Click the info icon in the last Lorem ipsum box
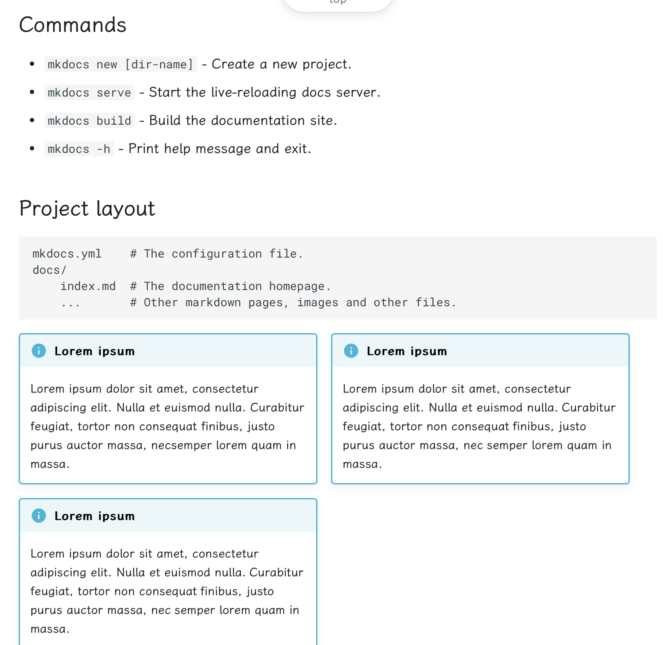The image size is (663, 645). click(39, 516)
